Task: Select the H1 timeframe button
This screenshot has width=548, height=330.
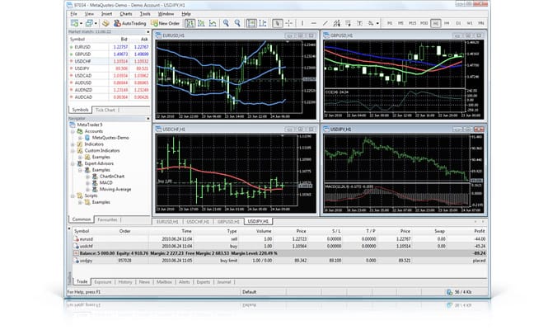Action: 435,23
